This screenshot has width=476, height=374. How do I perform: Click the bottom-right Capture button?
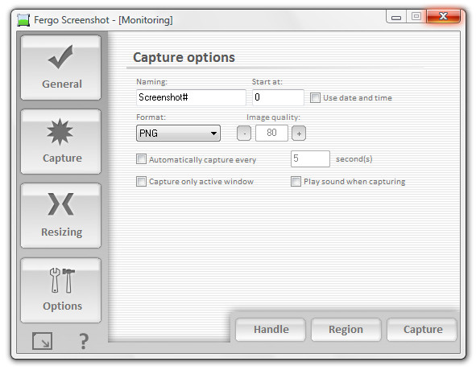(x=422, y=330)
